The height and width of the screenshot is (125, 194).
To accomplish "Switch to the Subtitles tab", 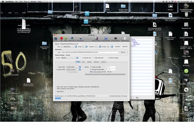I will coord(89,62).
